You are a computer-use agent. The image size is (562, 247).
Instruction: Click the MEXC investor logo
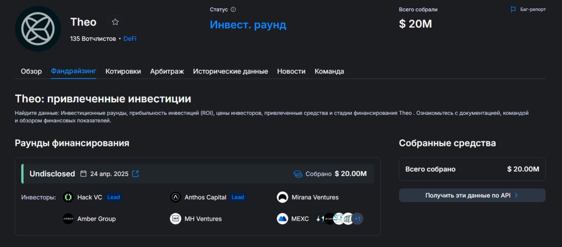[x=282, y=219]
